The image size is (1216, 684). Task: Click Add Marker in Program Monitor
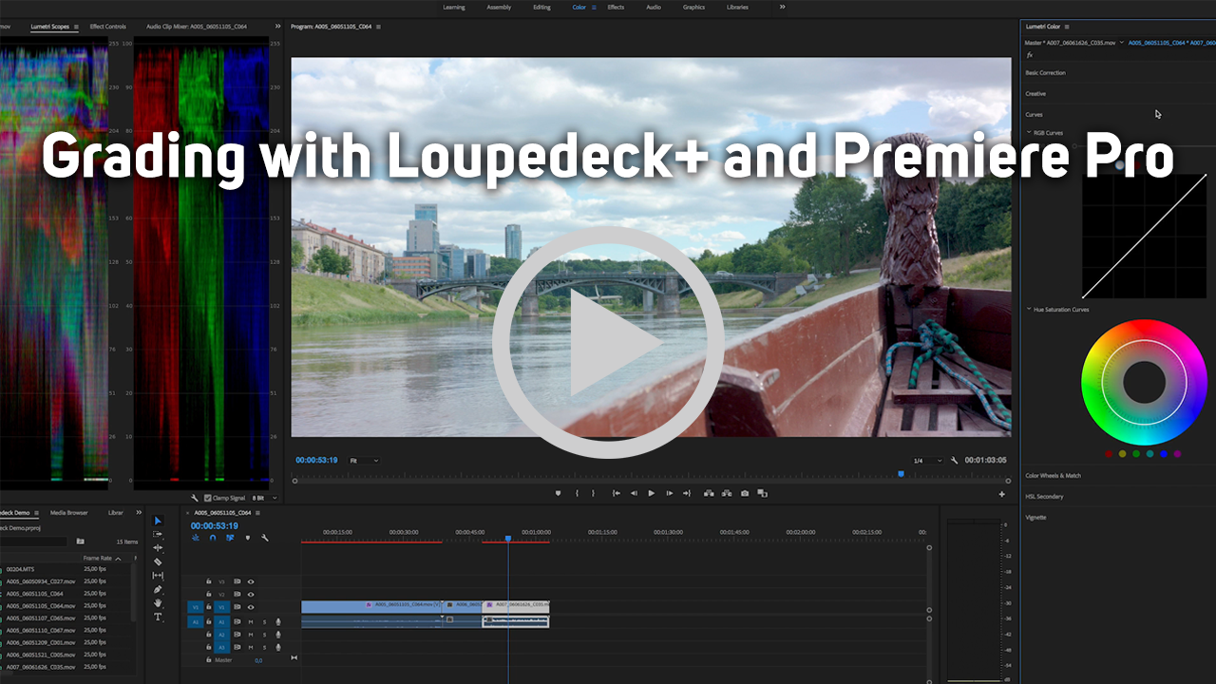click(x=558, y=493)
